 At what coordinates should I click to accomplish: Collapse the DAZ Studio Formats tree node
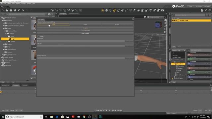pyautogui.click(x=1, y=18)
